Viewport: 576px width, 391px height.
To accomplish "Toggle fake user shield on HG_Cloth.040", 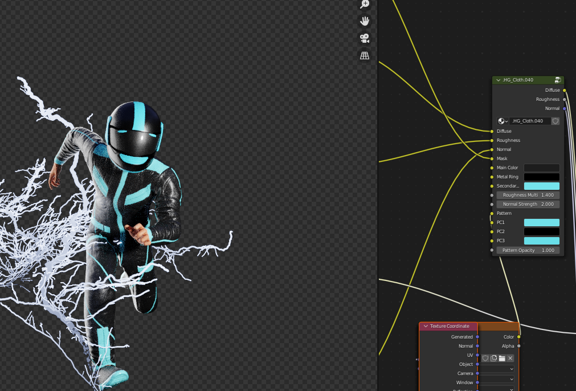I will point(555,121).
